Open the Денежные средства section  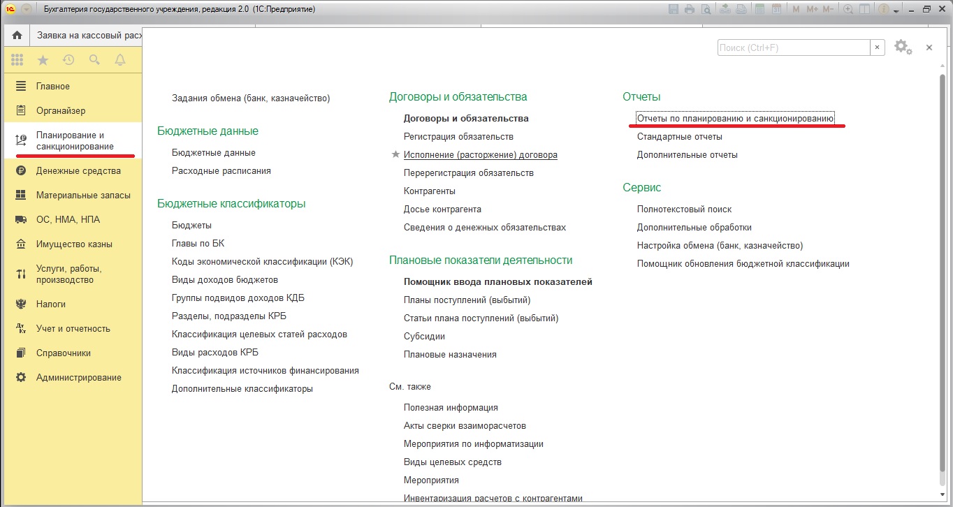[71, 171]
